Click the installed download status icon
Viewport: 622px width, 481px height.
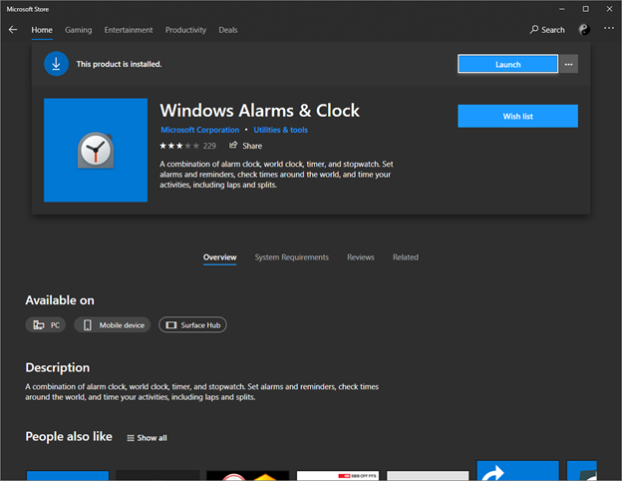point(57,64)
